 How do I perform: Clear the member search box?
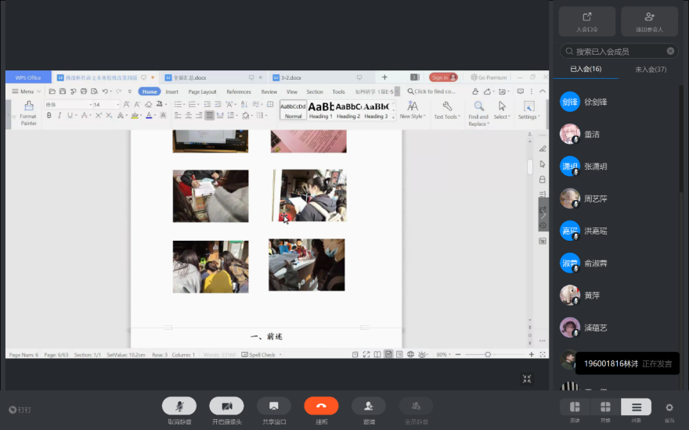tap(670, 52)
